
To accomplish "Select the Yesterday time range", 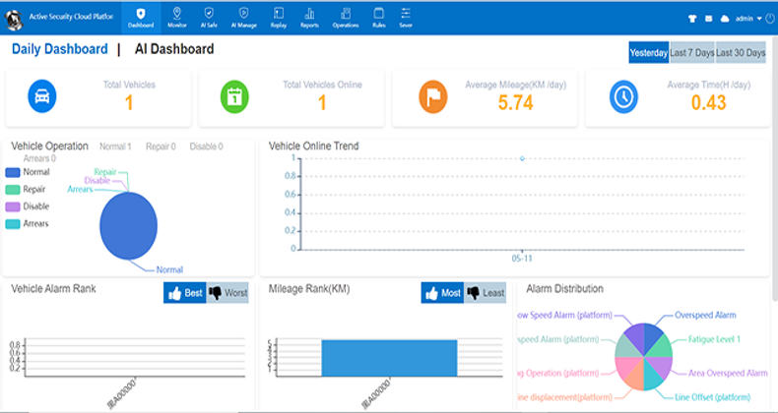I will 649,52.
